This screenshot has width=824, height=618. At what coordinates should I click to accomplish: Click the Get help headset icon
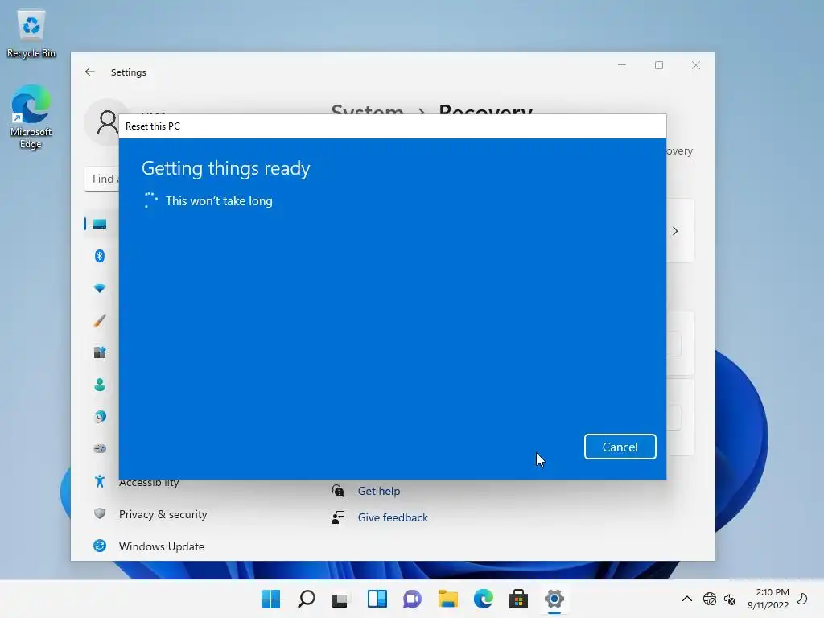(x=338, y=491)
